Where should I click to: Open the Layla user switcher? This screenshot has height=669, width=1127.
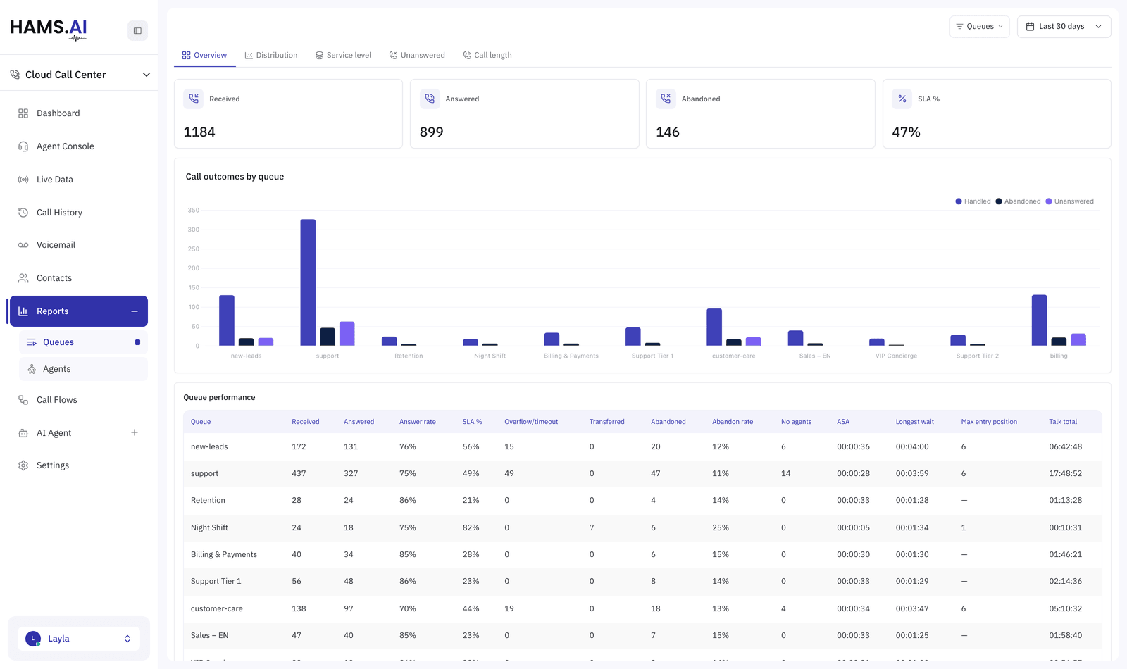[79, 639]
